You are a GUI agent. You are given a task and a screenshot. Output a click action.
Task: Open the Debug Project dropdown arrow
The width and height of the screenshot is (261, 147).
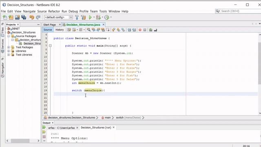(x=102, y=17)
